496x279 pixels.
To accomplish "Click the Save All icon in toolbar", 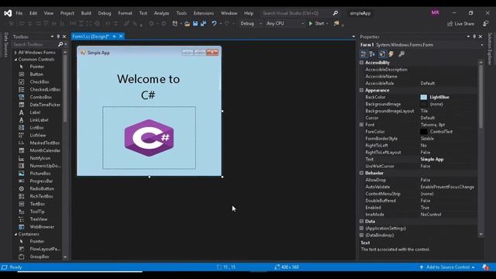I will (x=203, y=23).
